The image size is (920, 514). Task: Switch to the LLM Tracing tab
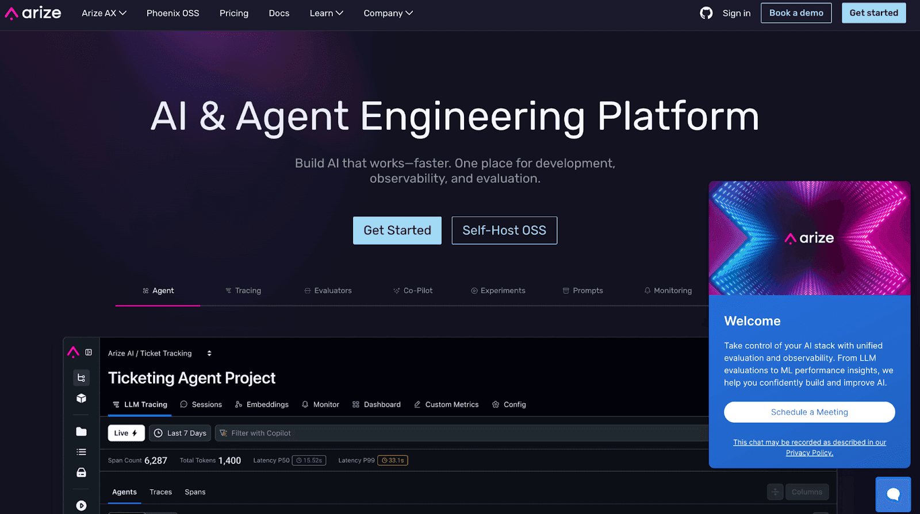(140, 404)
